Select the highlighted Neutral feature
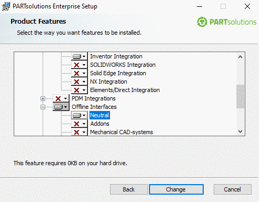Image resolution: width=259 pixels, height=202 pixels. click(x=99, y=115)
